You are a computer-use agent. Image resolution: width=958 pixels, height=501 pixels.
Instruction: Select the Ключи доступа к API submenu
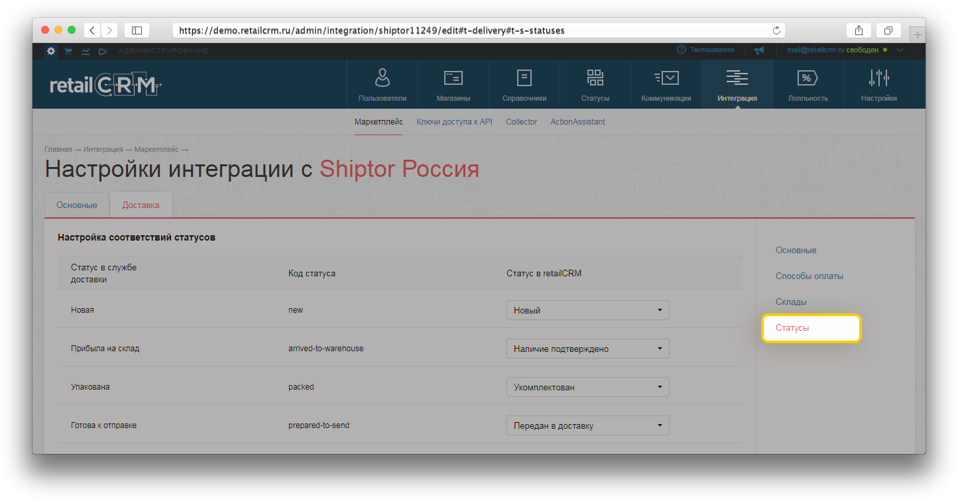454,122
